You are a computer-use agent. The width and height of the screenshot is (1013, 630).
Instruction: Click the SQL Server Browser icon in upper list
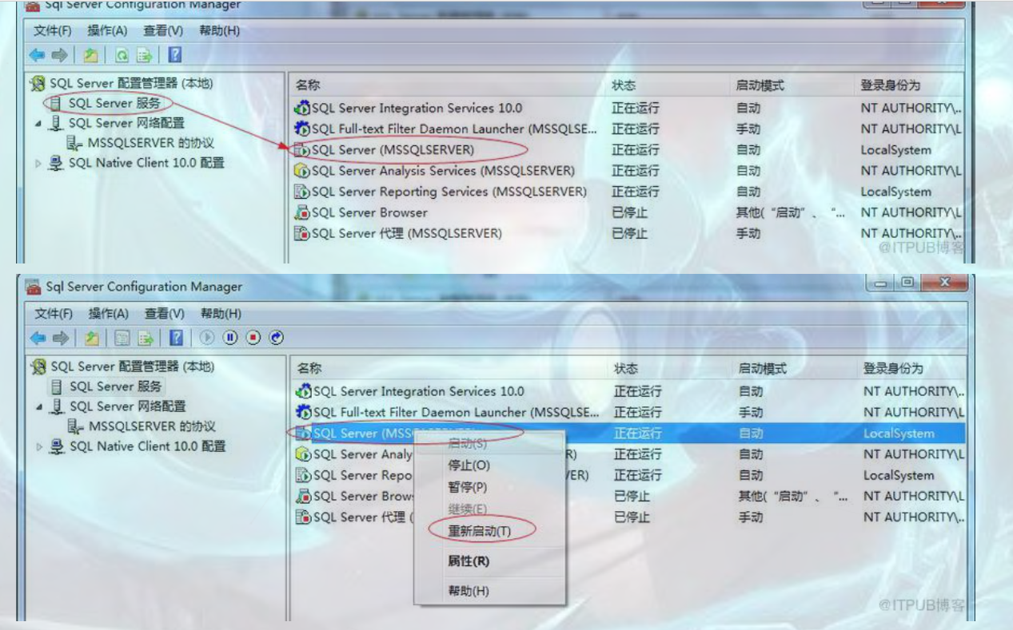[x=302, y=212]
